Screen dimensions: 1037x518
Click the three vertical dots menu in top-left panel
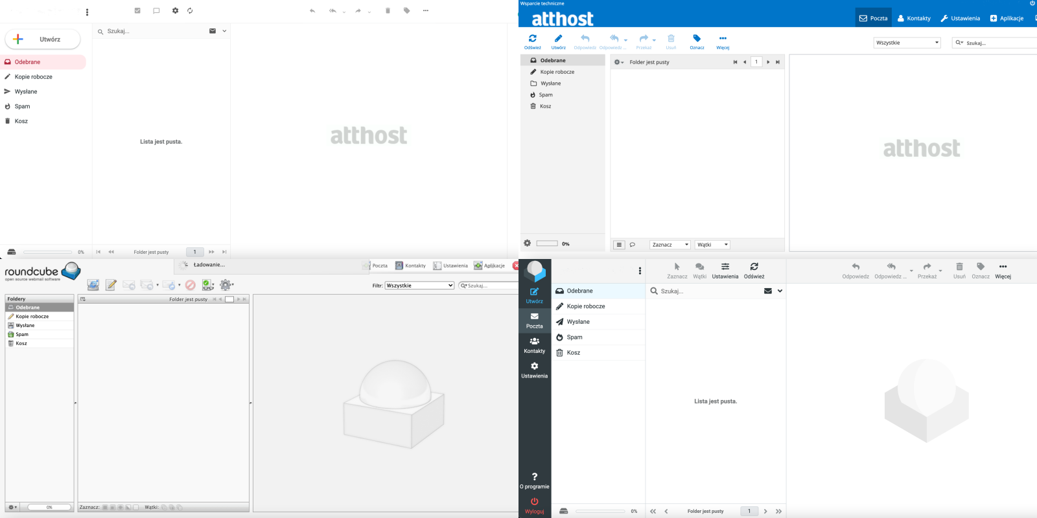coord(87,12)
